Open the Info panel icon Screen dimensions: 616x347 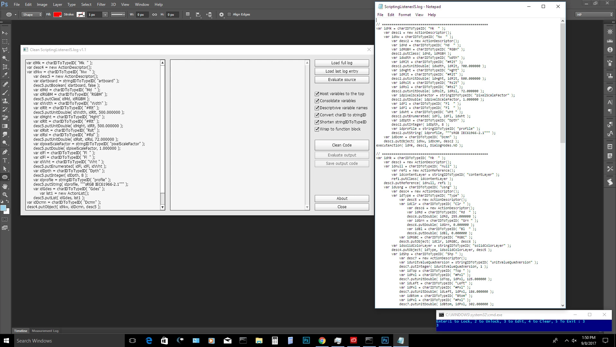[x=610, y=50]
